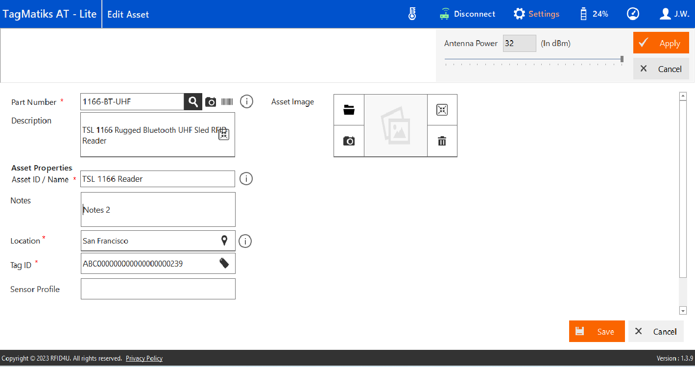
Task: Click the Antenna Power slider handle
Action: pyautogui.click(x=622, y=59)
